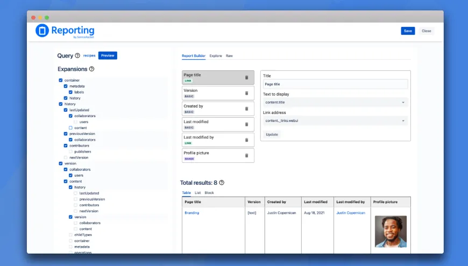Open the Expansions help icon

point(91,69)
